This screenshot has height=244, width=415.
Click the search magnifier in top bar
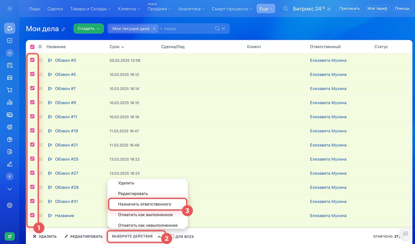coord(286,9)
